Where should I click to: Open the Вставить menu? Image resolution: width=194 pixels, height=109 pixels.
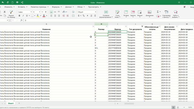pos(23,7)
